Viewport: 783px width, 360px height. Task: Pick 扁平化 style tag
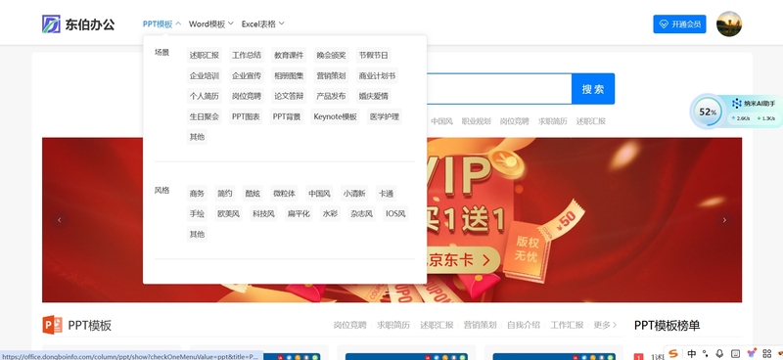pyautogui.click(x=299, y=213)
